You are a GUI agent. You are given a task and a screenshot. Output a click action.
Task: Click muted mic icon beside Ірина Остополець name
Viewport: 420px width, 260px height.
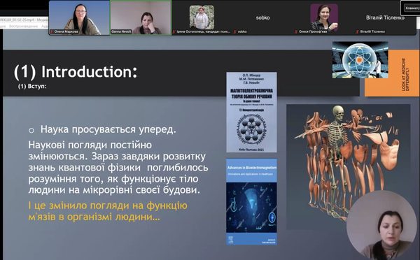tap(174, 31)
